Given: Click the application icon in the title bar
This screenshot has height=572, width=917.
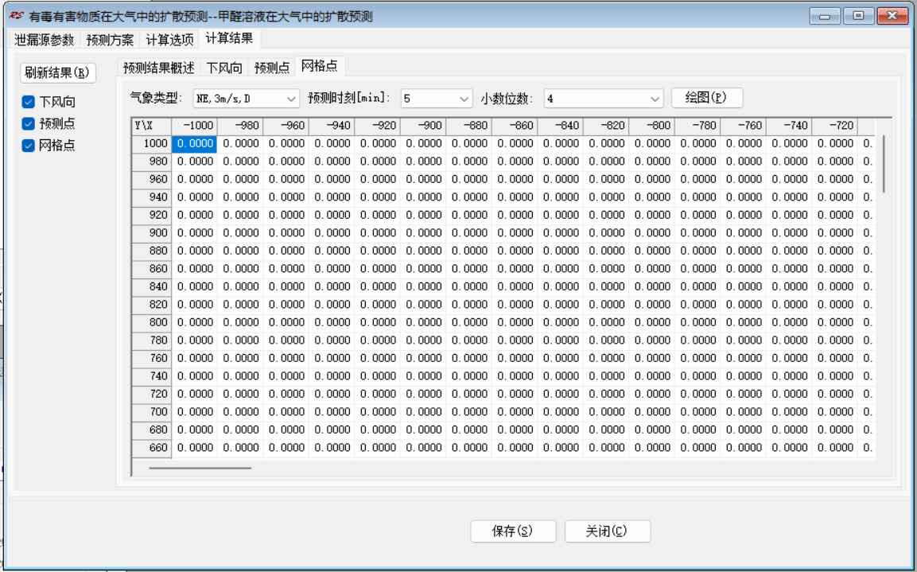Looking at the screenshot, I should (17, 16).
